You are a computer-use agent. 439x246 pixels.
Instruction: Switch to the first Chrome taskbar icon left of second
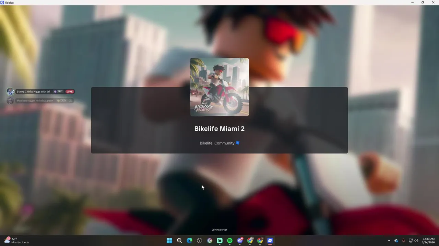(250, 241)
